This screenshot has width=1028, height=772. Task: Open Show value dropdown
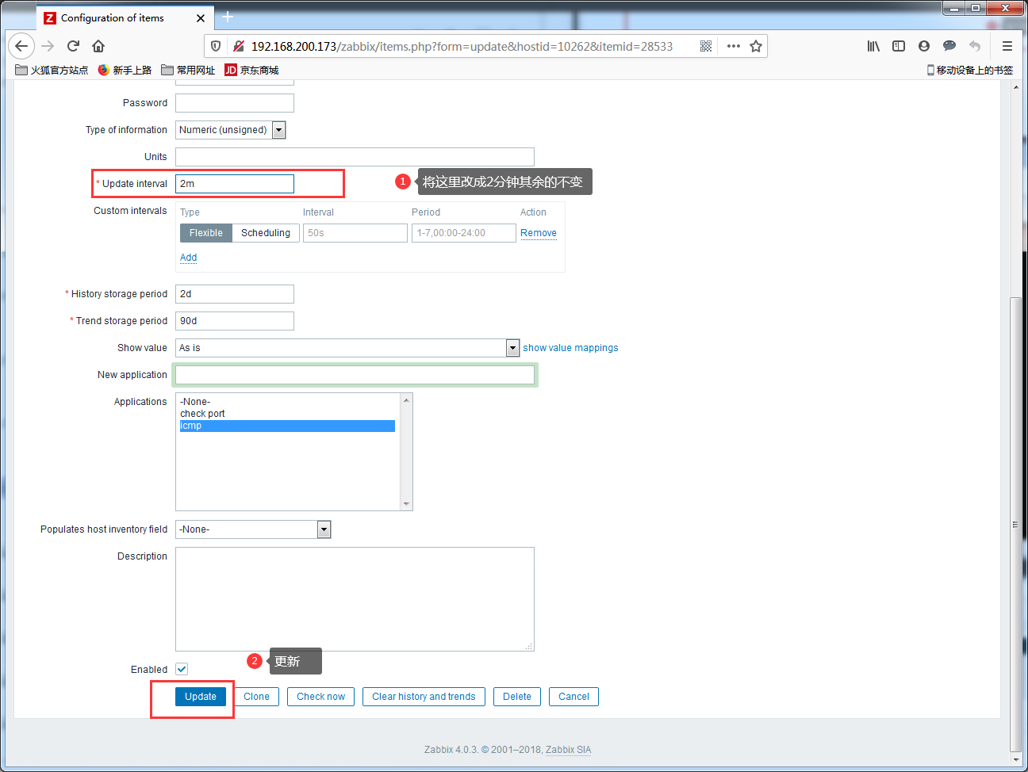347,348
